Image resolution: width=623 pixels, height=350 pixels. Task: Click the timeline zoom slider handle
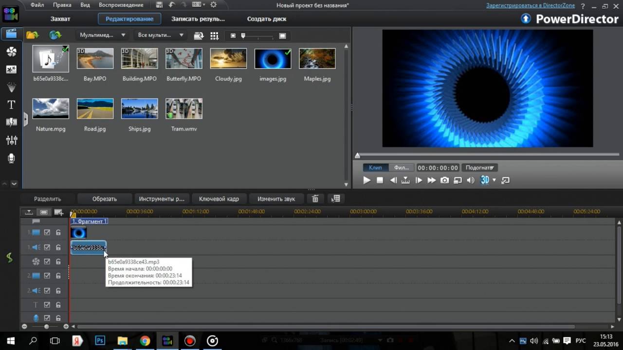coord(46,327)
